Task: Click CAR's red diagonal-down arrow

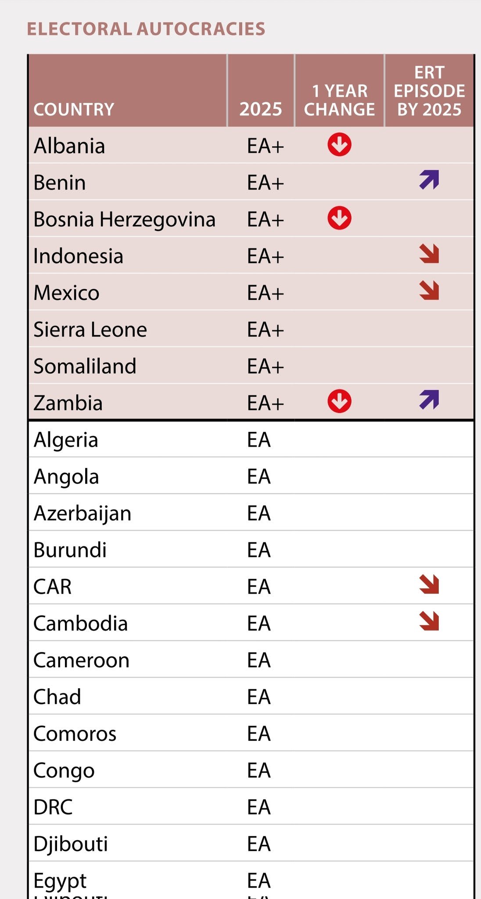Action: point(429,584)
